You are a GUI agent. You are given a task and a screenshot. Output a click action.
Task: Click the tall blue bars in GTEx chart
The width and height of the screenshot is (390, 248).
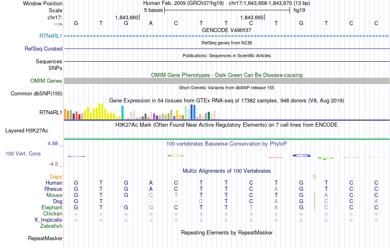coord(193,112)
